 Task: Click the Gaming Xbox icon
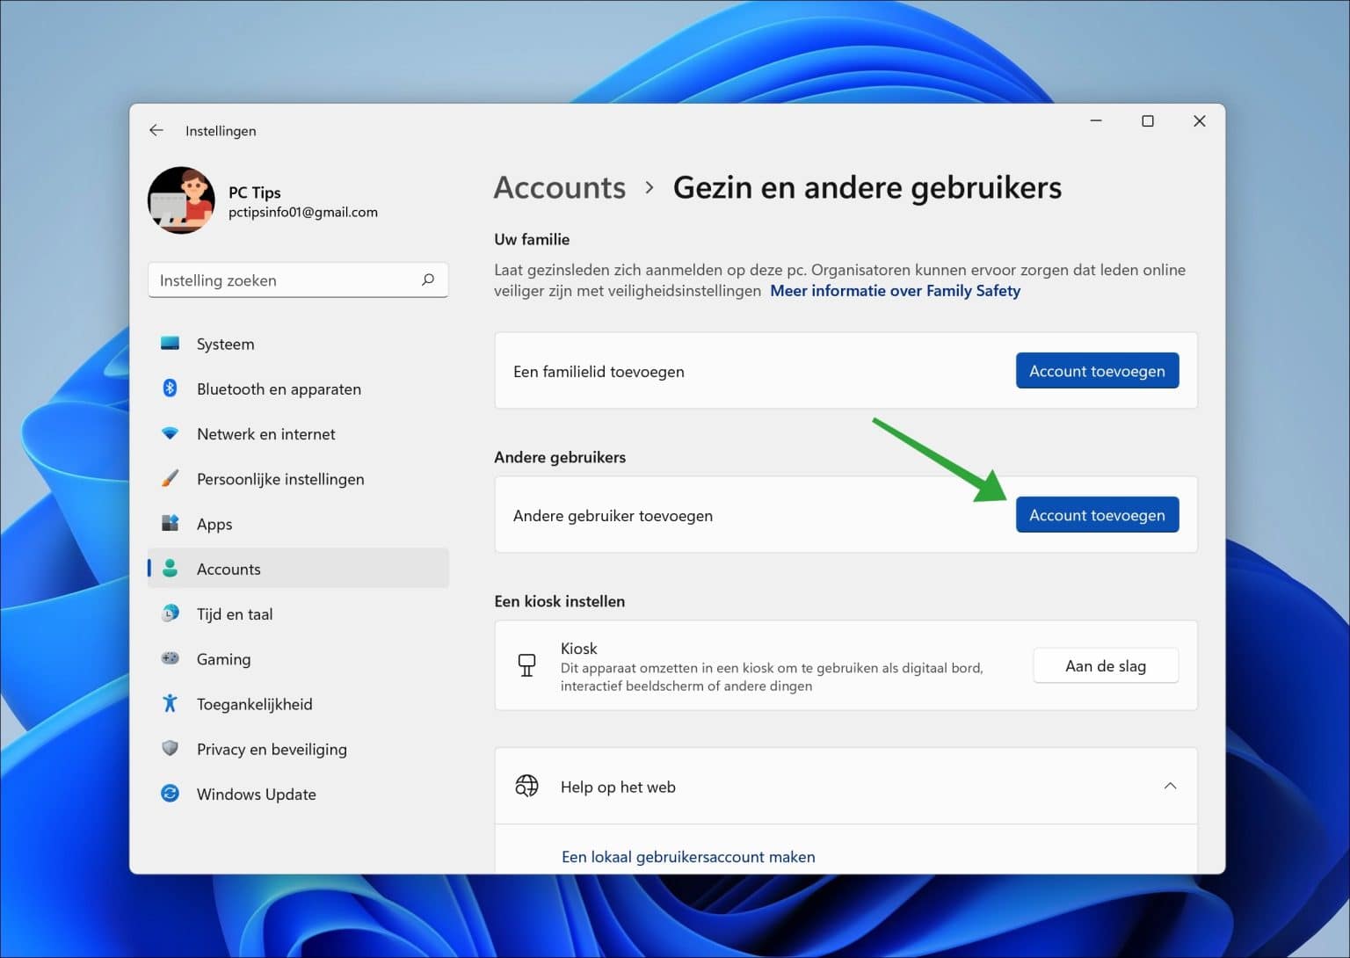point(171,658)
